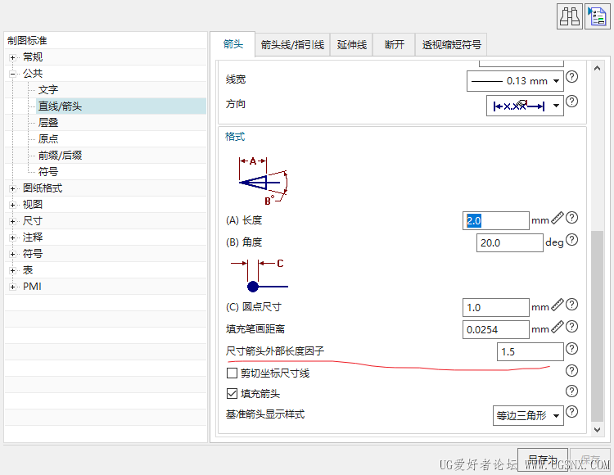Expand the PMI tree node
The width and height of the screenshot is (614, 475).
(13, 287)
